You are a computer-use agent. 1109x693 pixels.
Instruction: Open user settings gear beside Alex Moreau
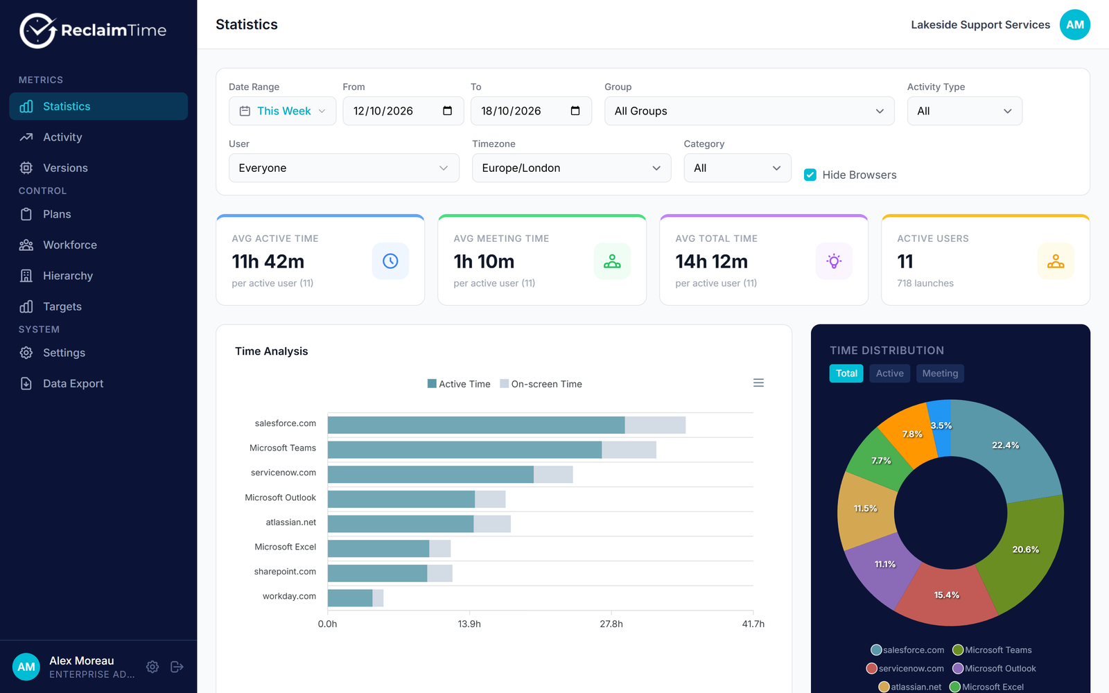coord(152,667)
